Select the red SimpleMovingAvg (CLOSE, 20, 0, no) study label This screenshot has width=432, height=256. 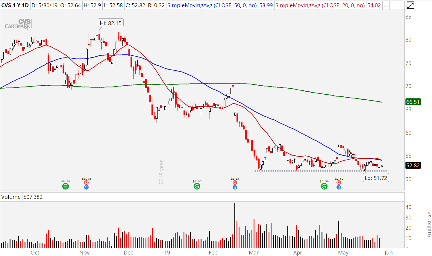[320, 5]
